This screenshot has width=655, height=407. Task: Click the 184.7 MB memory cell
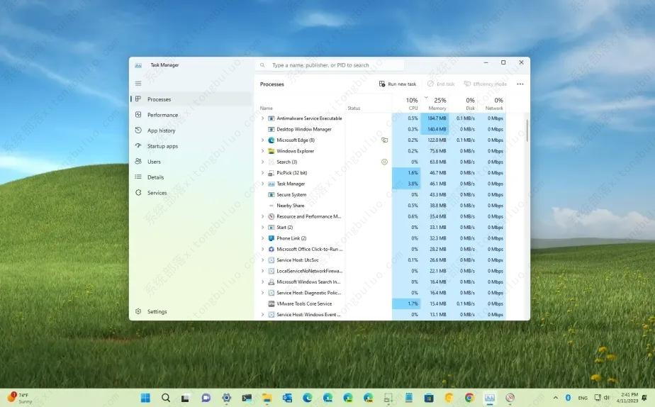435,118
